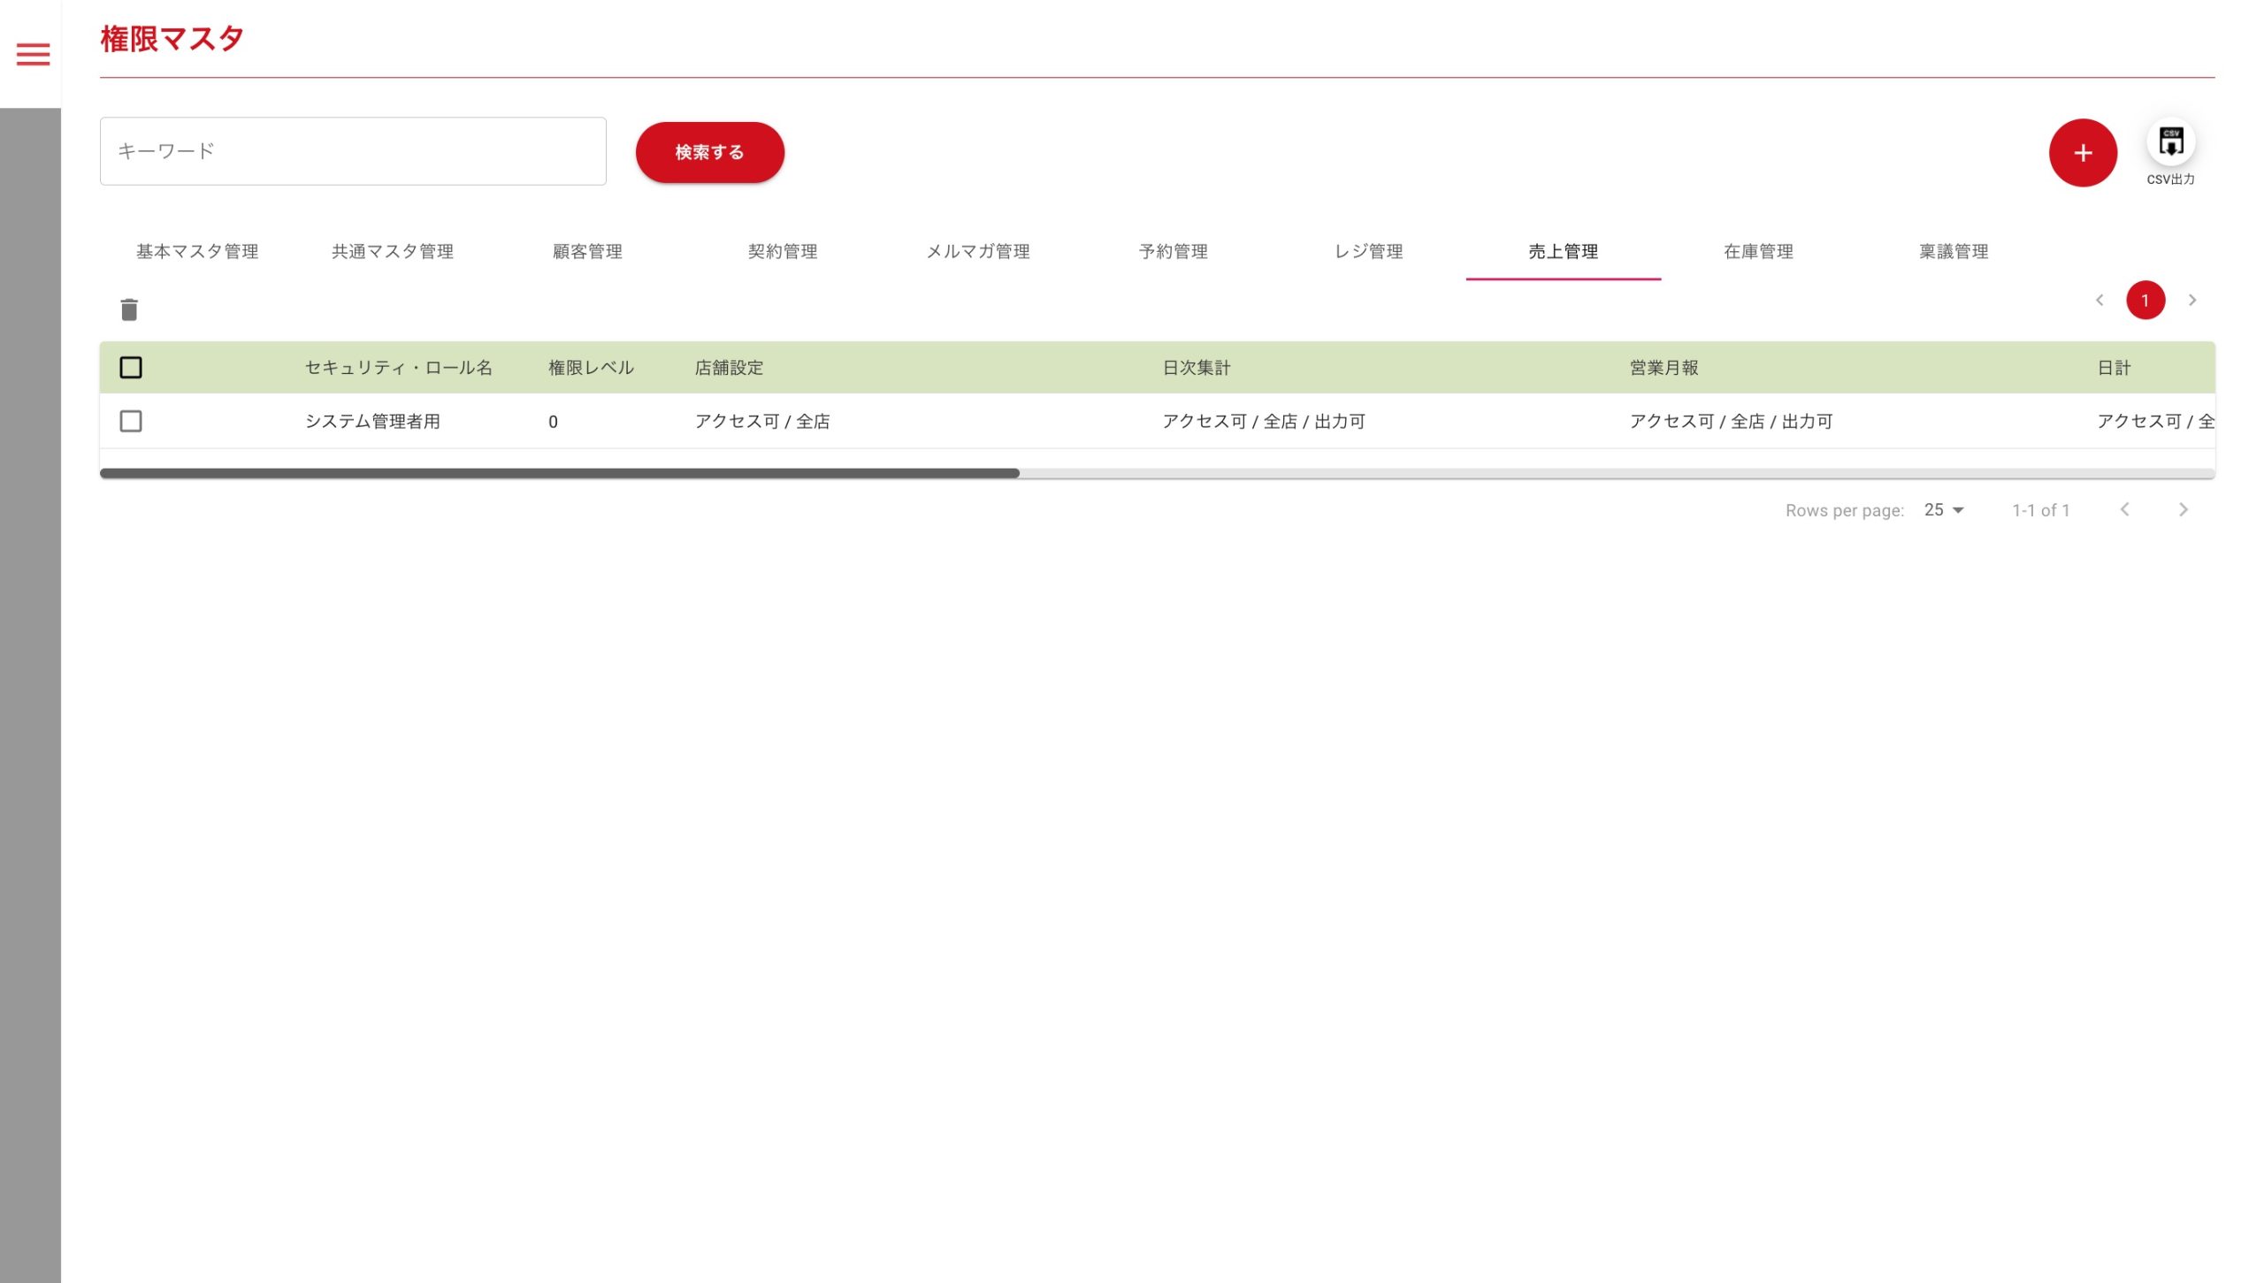Image resolution: width=2264 pixels, height=1283 pixels.
Task: Switch to the 基本マスタ管理 tab
Action: click(197, 252)
